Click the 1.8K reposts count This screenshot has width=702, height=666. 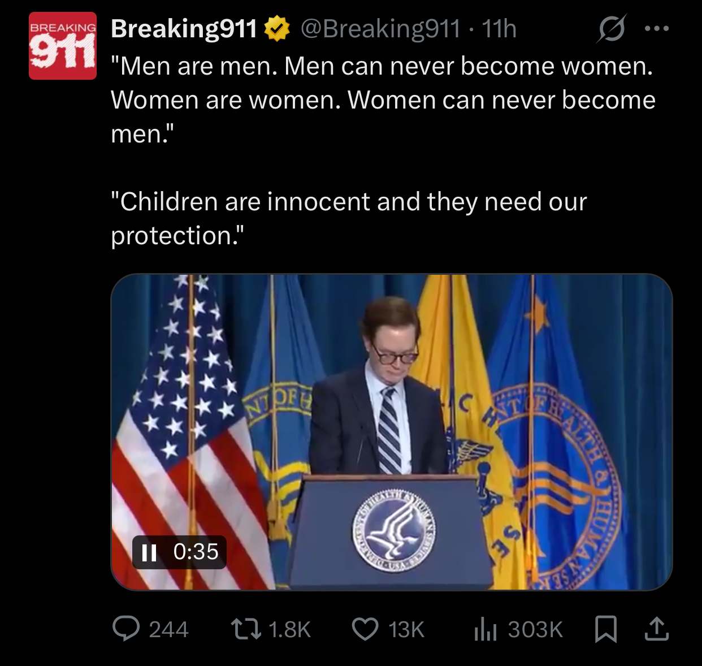(289, 629)
